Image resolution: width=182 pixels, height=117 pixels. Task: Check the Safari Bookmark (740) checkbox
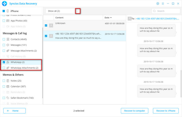click(4, 98)
